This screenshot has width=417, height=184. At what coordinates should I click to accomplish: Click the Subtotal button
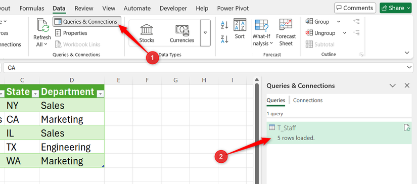coord(320,44)
